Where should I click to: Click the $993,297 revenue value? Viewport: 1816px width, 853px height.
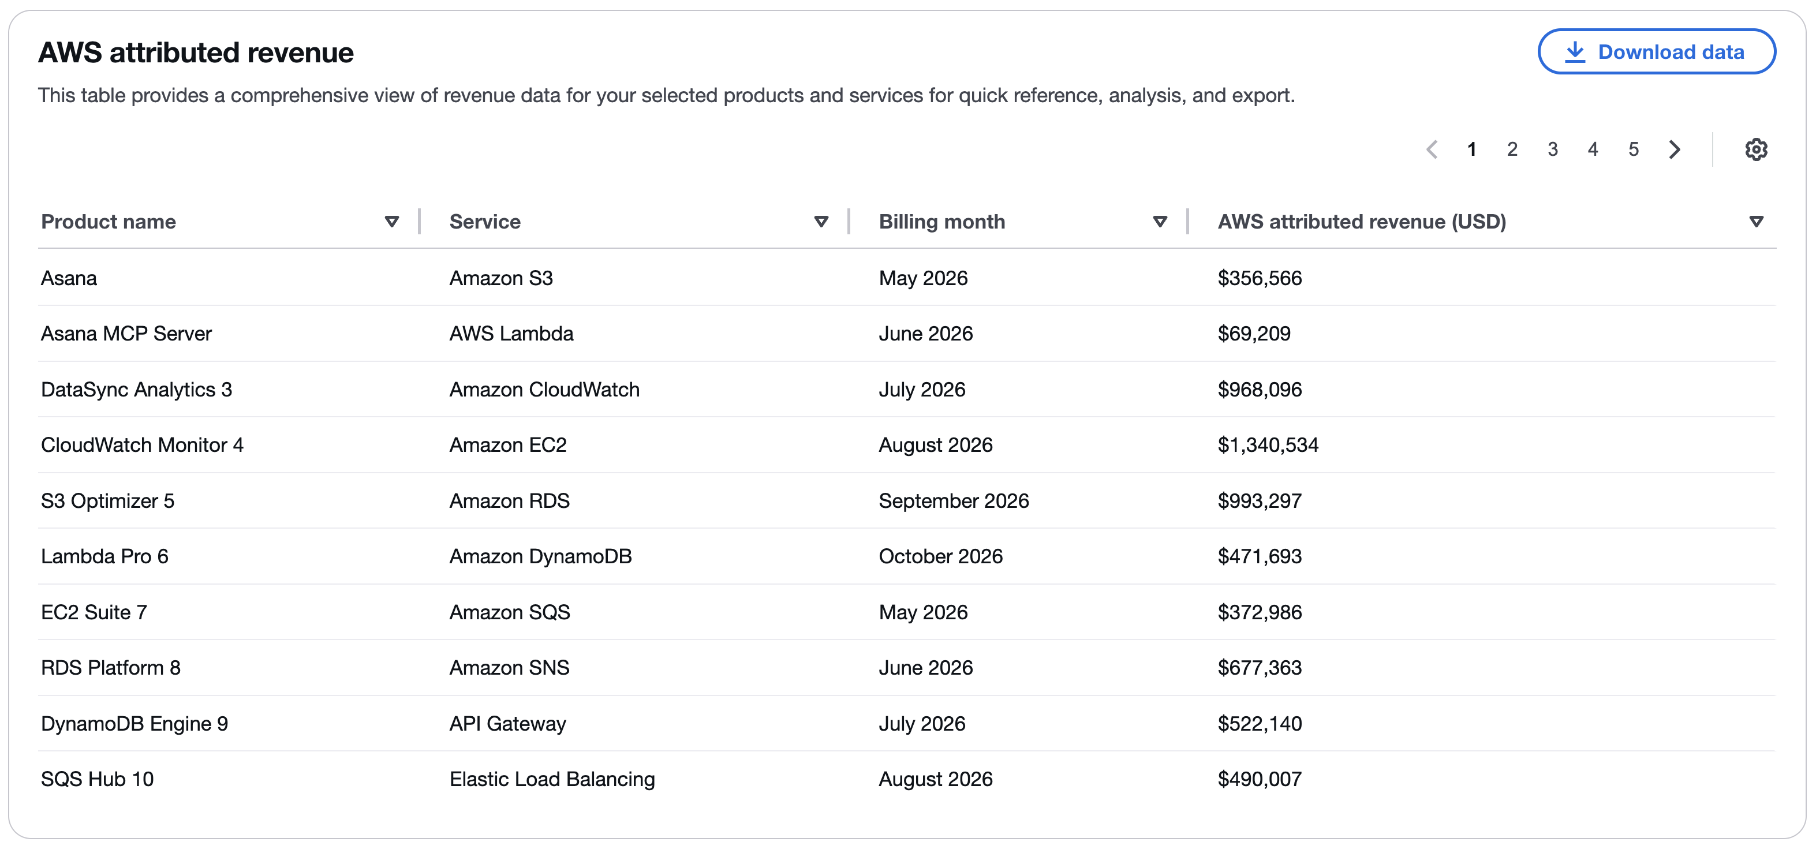coord(1260,500)
